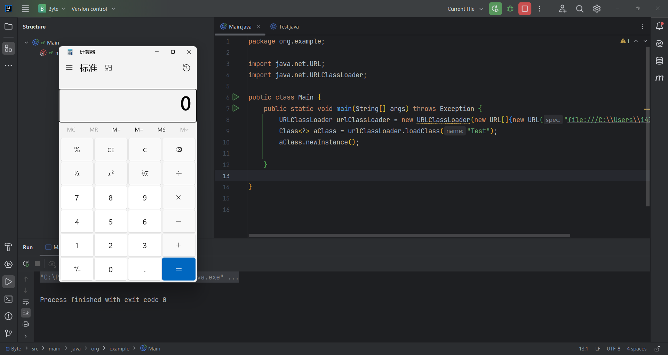Click the warning stripe marker on editor
This screenshot has height=355, width=668.
pyautogui.click(x=647, y=109)
